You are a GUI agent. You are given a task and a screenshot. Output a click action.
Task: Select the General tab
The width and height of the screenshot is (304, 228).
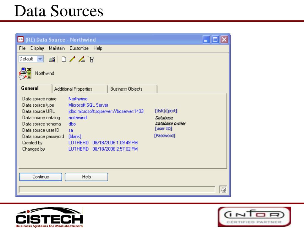pyautogui.click(x=35, y=88)
